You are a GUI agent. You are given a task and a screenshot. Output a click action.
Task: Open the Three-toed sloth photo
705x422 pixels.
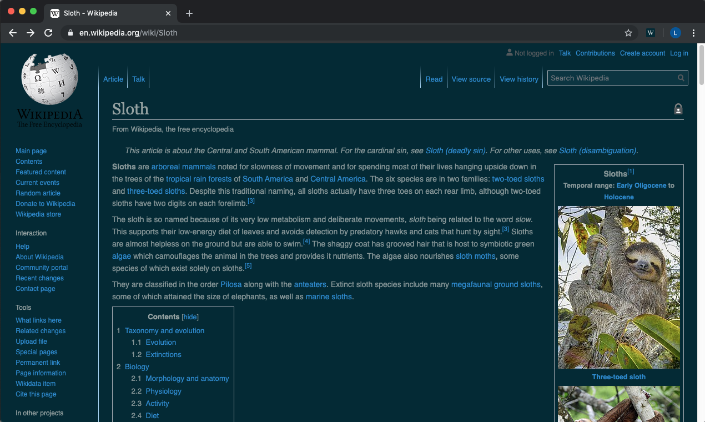618,287
